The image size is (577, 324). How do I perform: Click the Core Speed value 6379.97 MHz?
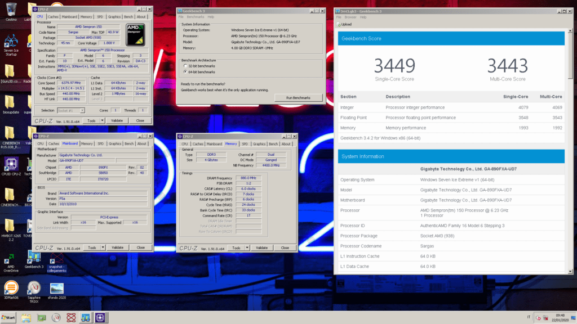click(71, 83)
